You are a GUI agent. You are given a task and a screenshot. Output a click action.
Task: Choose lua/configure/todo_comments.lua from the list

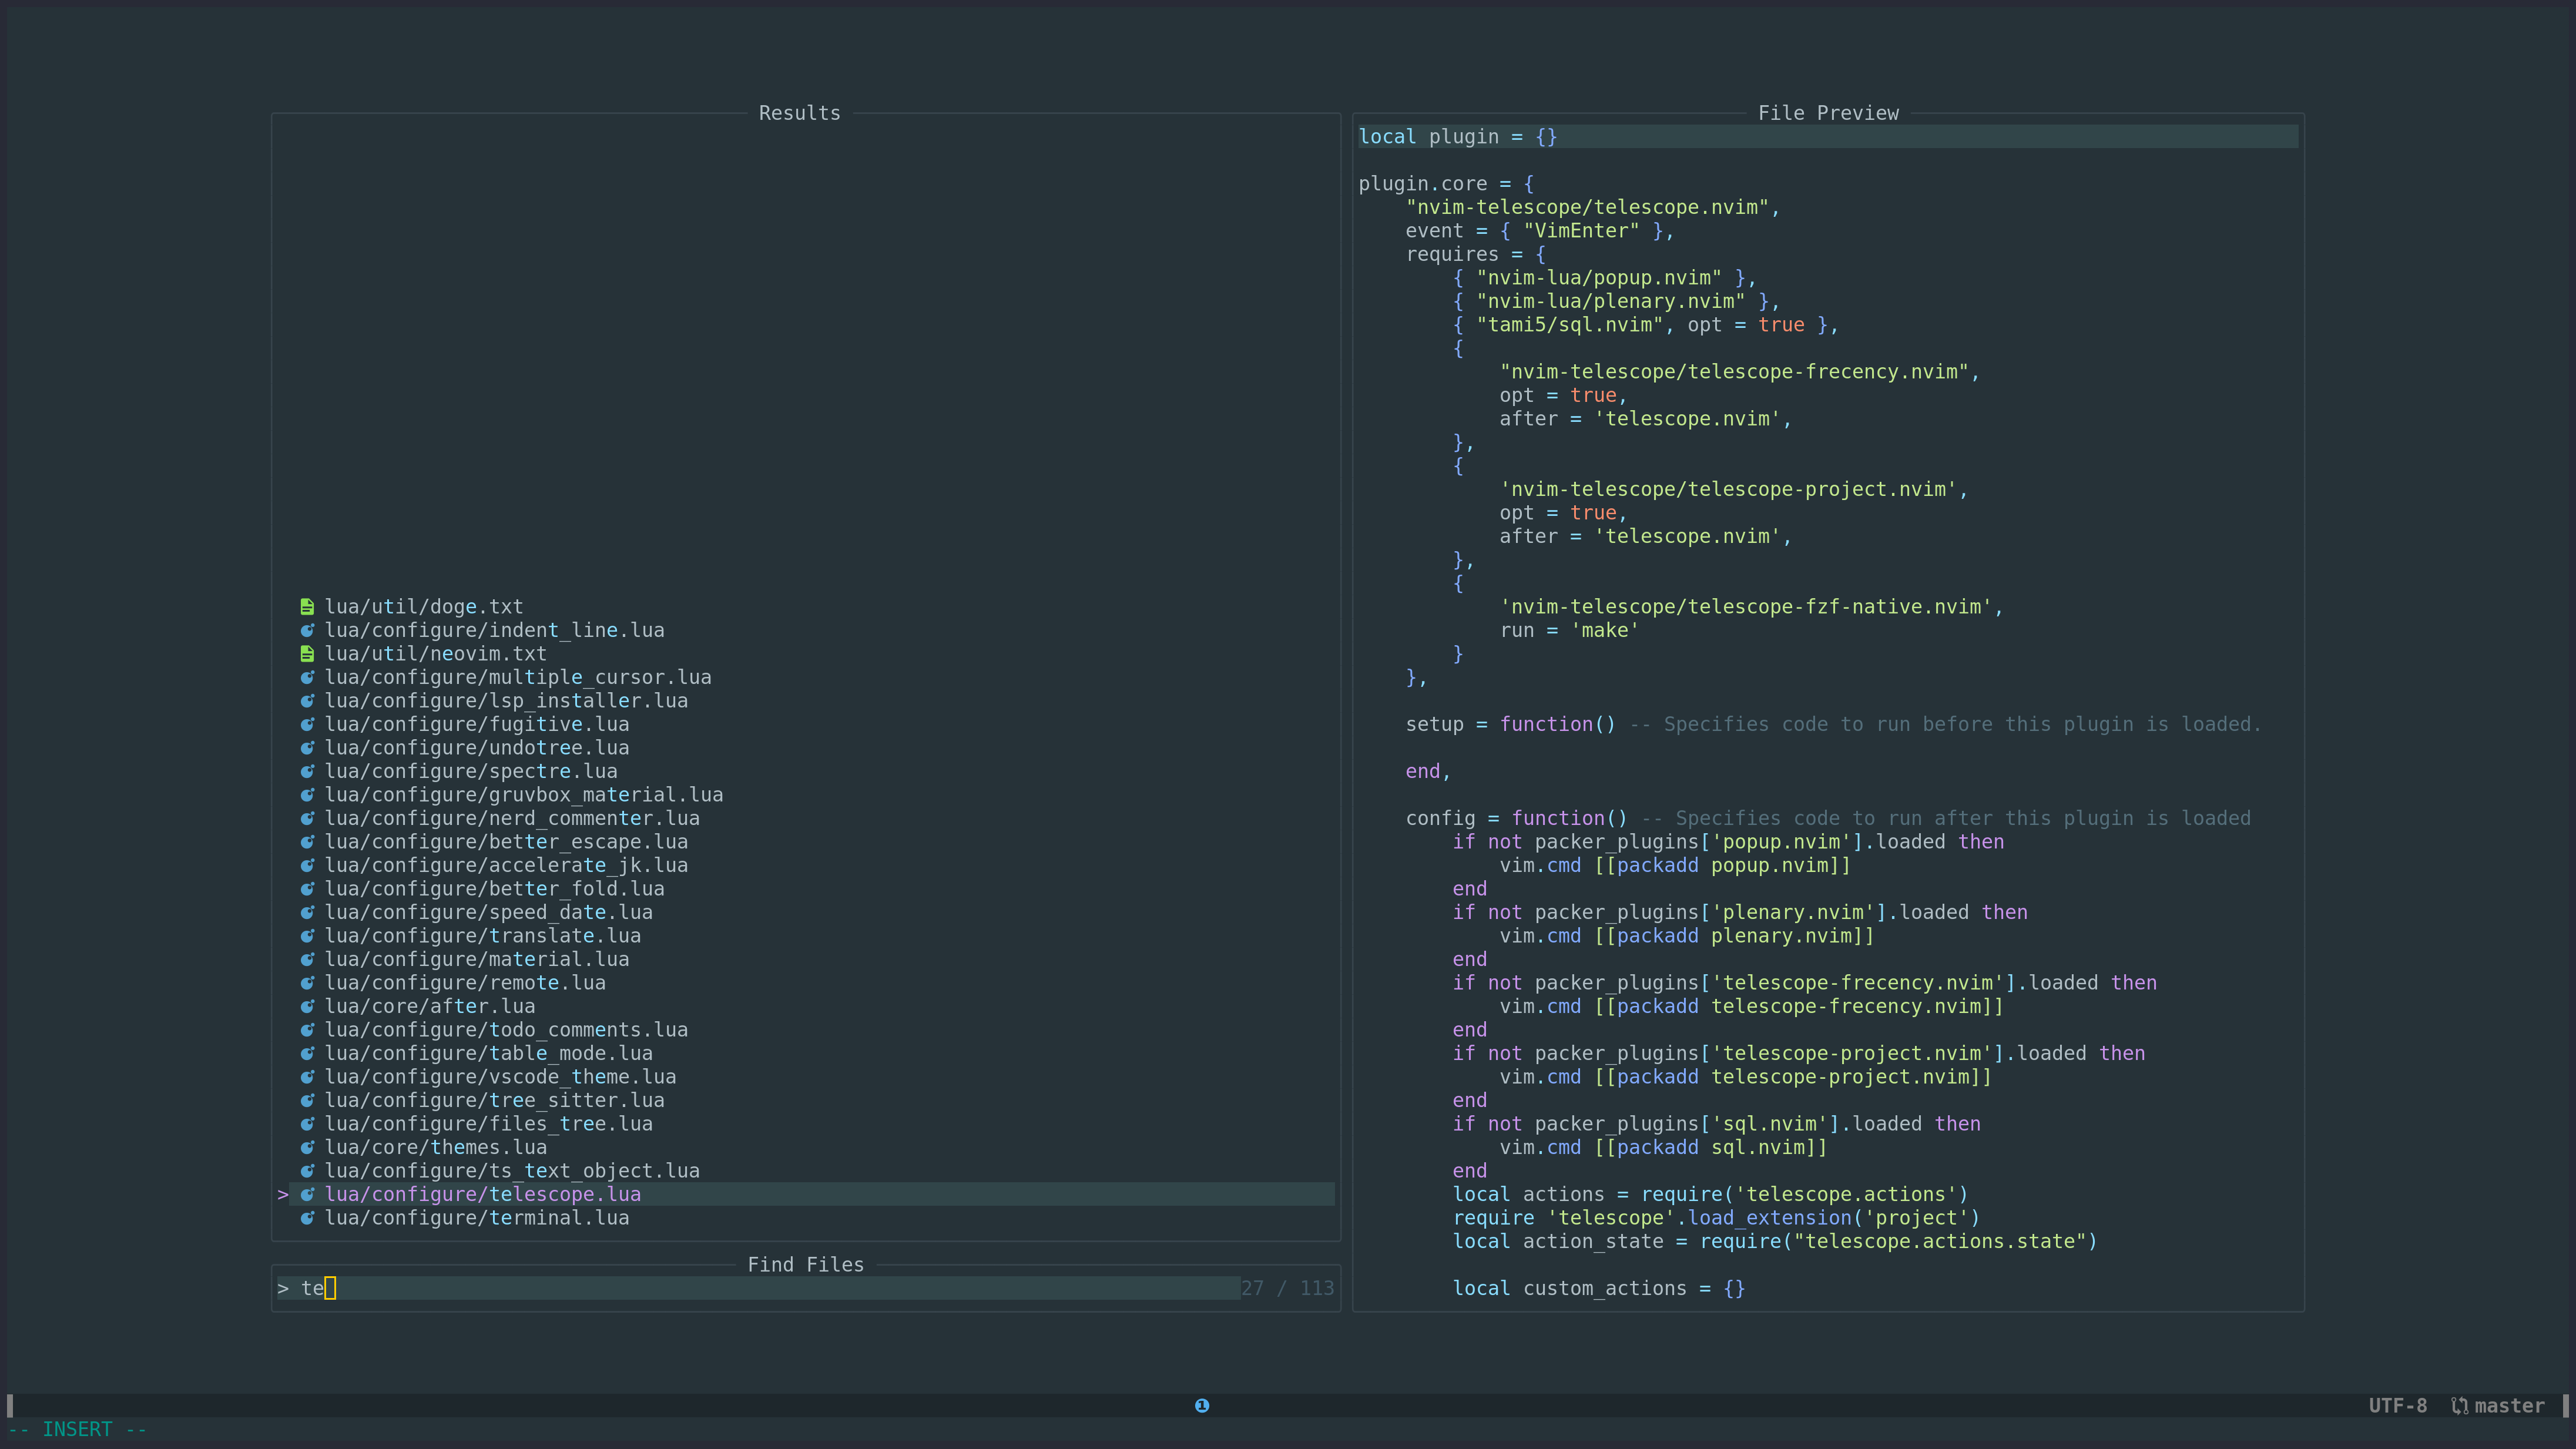(506, 1029)
